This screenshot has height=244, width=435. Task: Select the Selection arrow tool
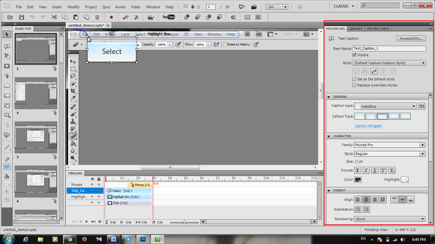[7, 34]
